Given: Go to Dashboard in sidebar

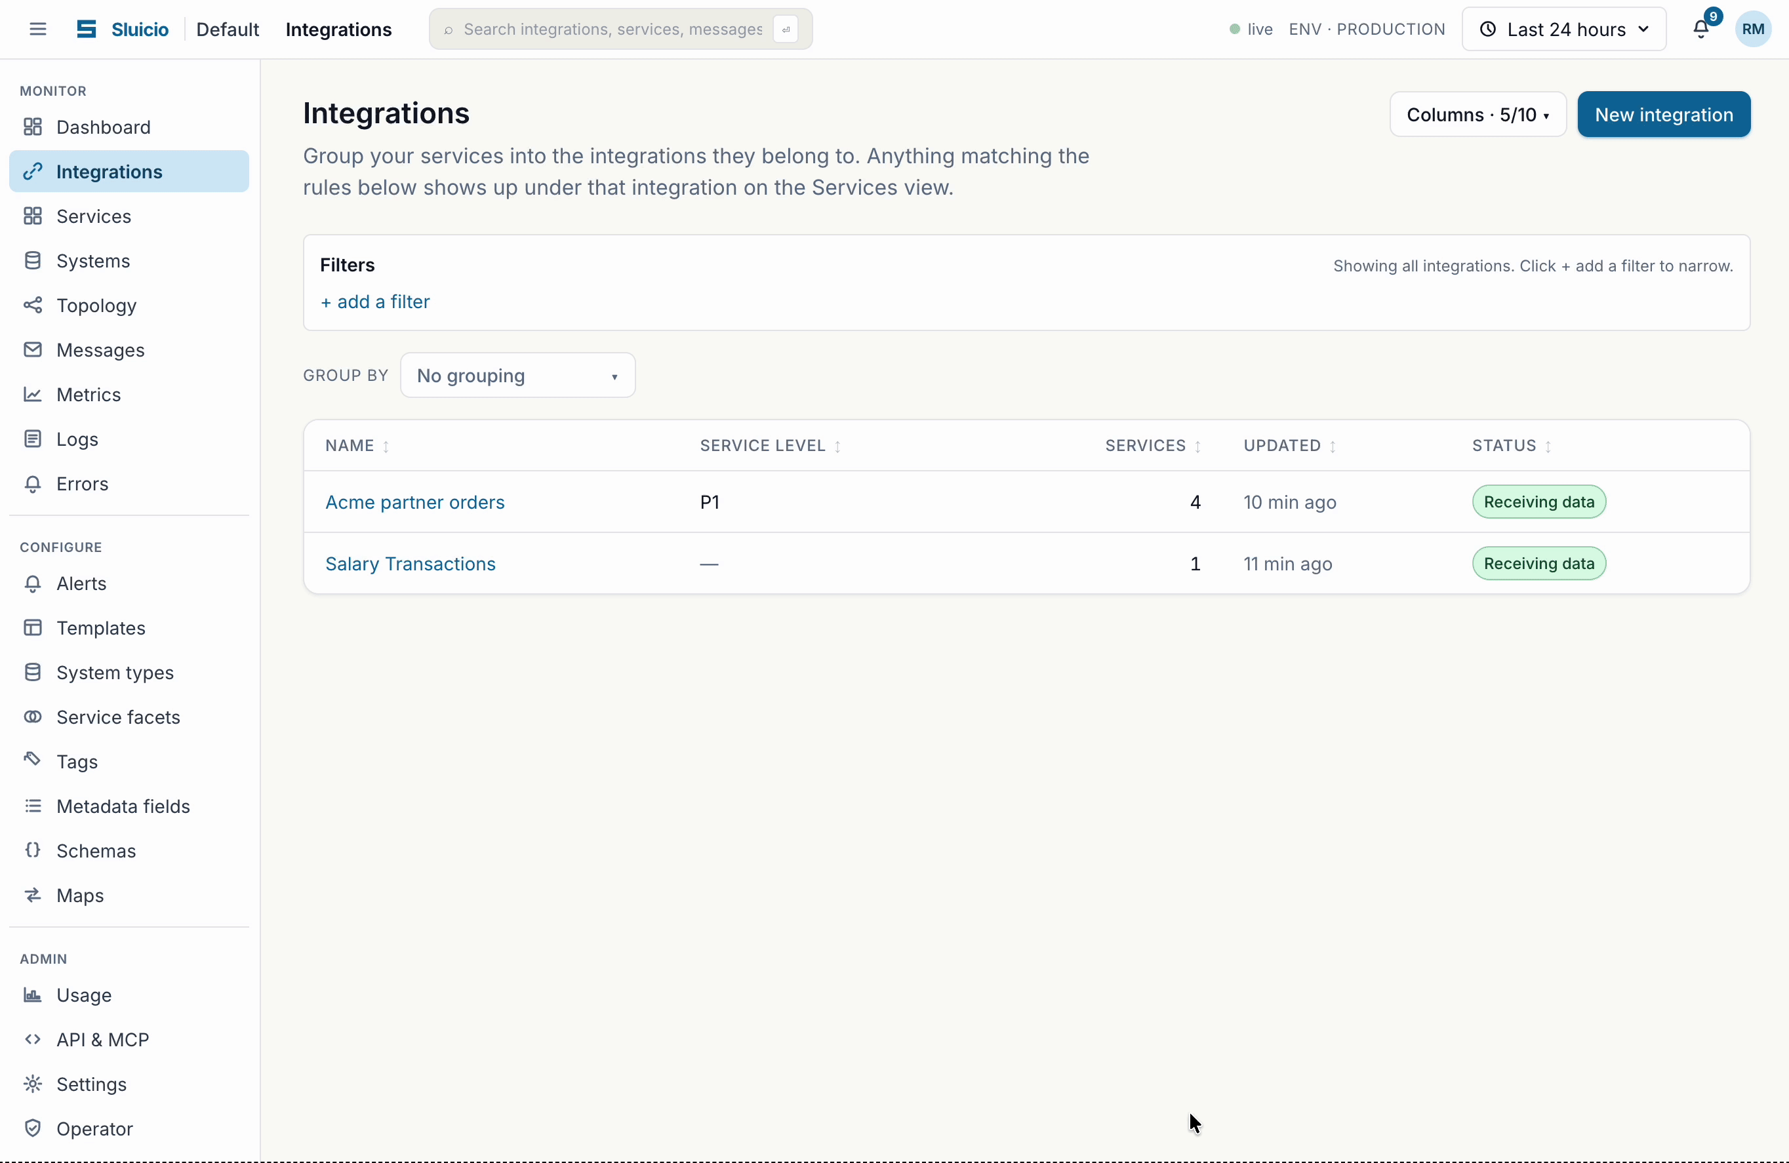Looking at the screenshot, I should click(129, 127).
